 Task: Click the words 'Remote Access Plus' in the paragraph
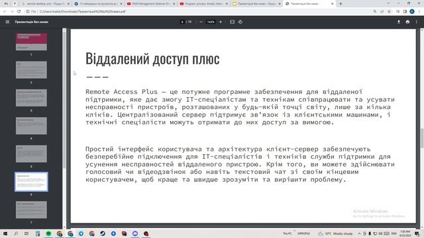coord(121,92)
